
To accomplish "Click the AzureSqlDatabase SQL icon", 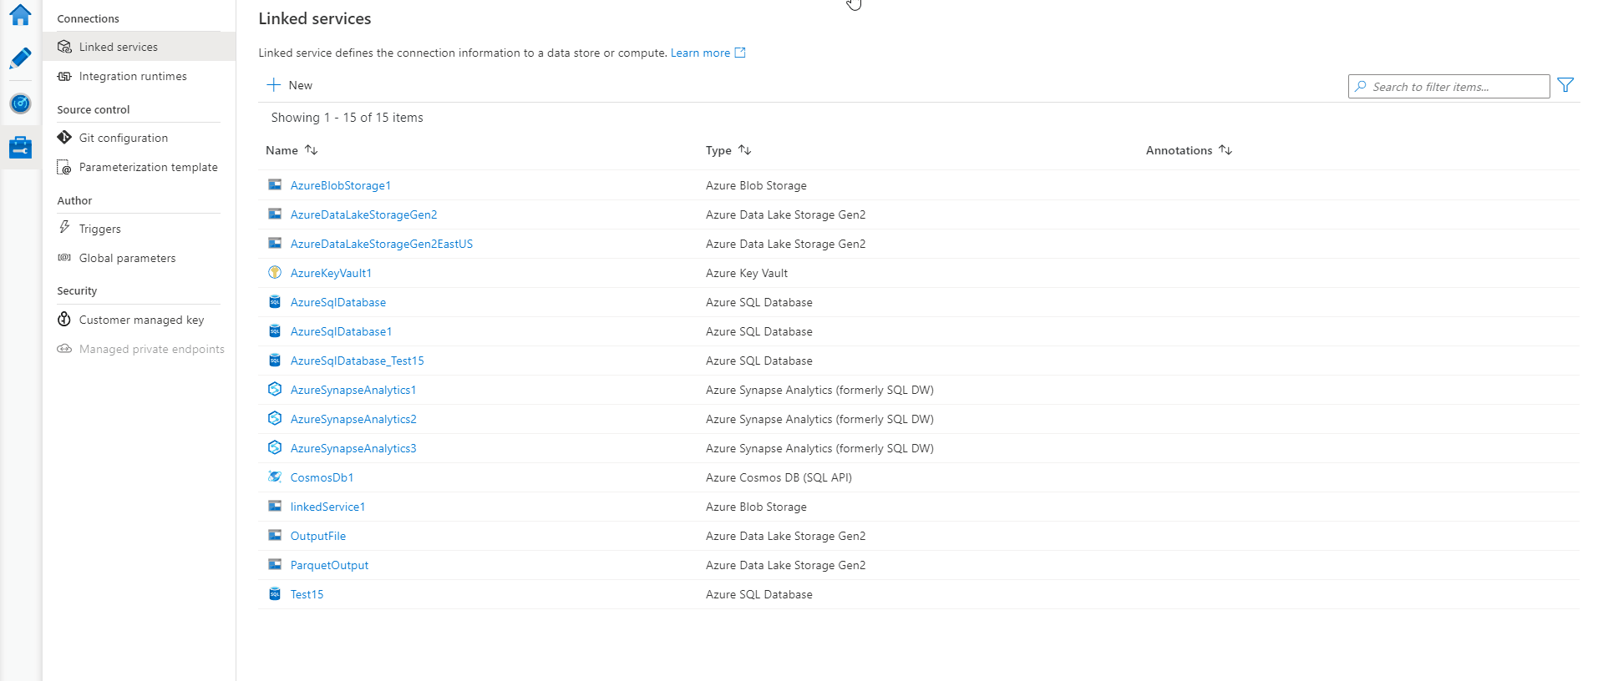I will pos(275,301).
